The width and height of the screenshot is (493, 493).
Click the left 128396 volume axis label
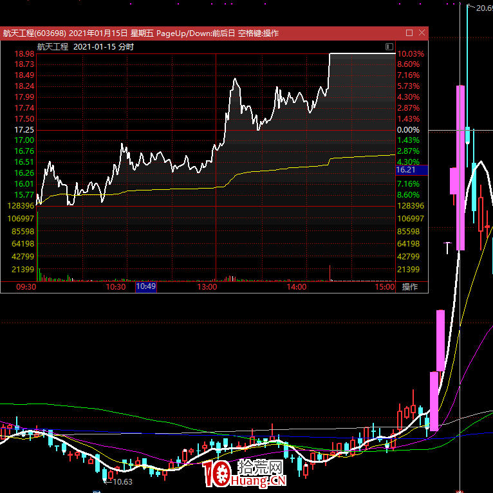21,206
